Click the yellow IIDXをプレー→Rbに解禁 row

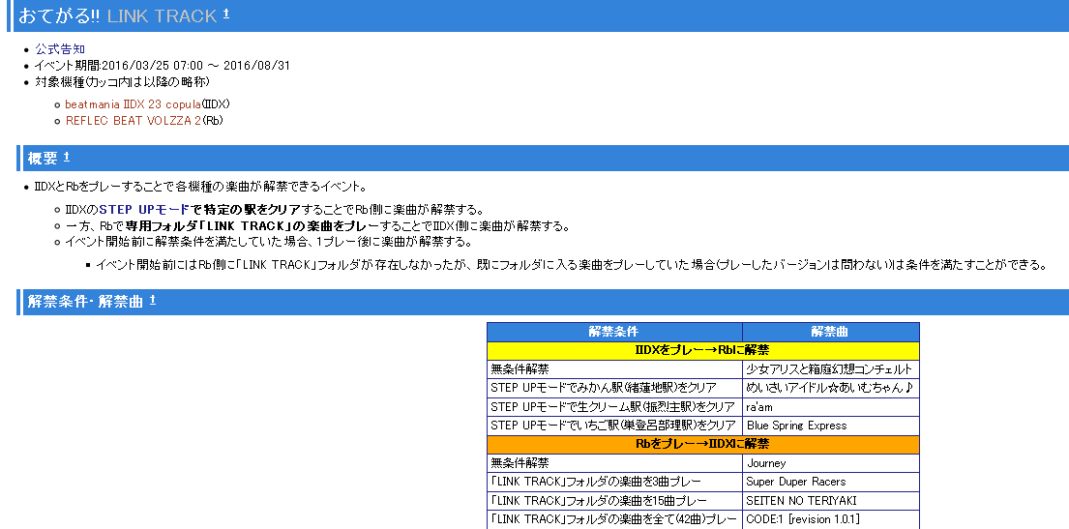pos(703,350)
